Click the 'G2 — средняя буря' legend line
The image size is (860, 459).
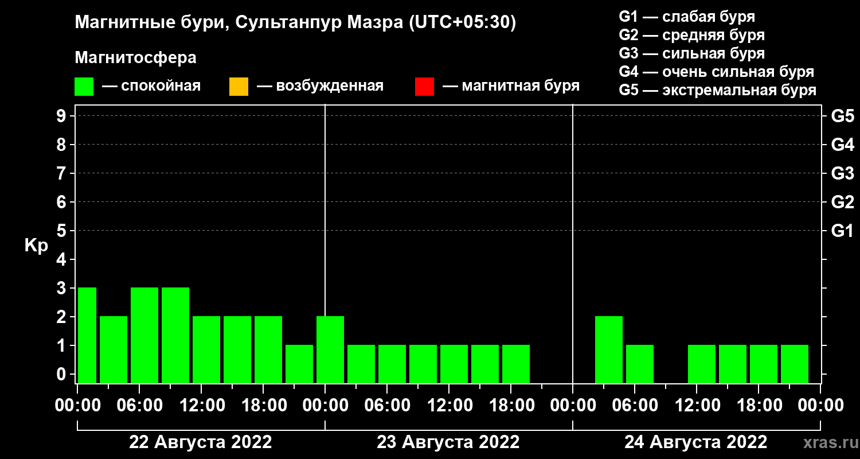(x=692, y=35)
